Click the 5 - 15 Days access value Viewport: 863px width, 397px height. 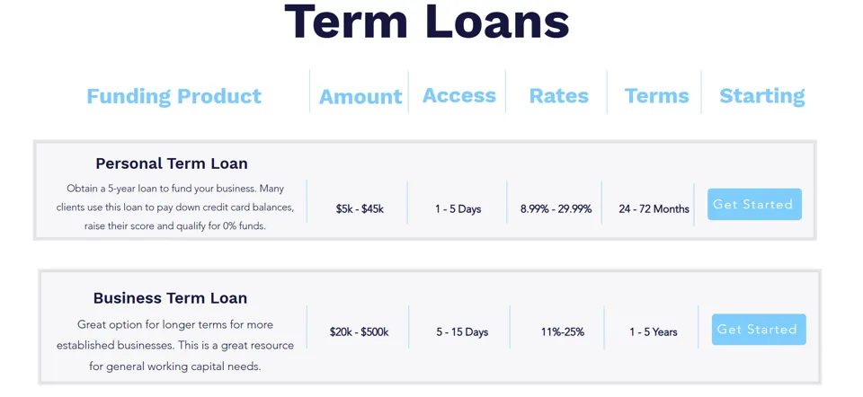(462, 332)
